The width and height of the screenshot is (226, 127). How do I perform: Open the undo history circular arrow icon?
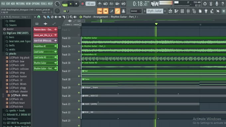205,4
